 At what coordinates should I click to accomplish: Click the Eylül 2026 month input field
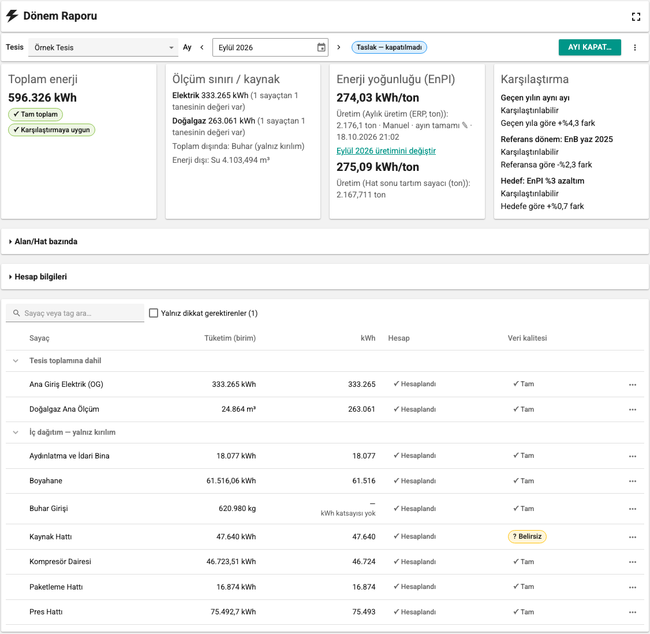tap(270, 47)
